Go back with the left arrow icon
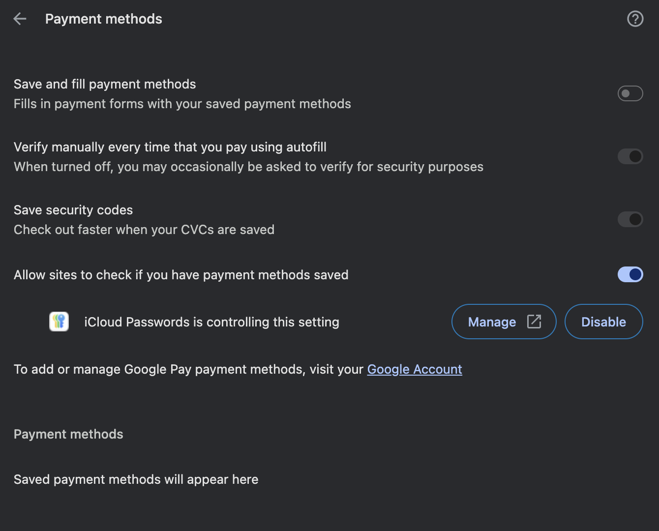This screenshot has height=531, width=659. [x=20, y=19]
